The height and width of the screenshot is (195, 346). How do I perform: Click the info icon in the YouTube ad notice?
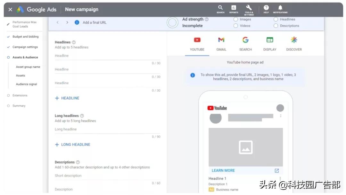[193, 75]
